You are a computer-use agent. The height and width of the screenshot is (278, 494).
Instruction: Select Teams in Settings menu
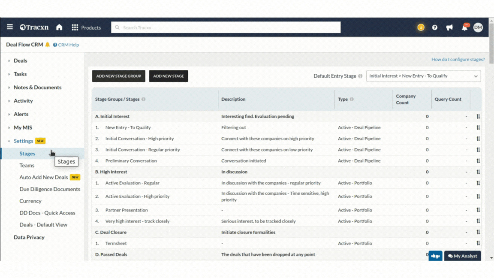pyautogui.click(x=27, y=165)
